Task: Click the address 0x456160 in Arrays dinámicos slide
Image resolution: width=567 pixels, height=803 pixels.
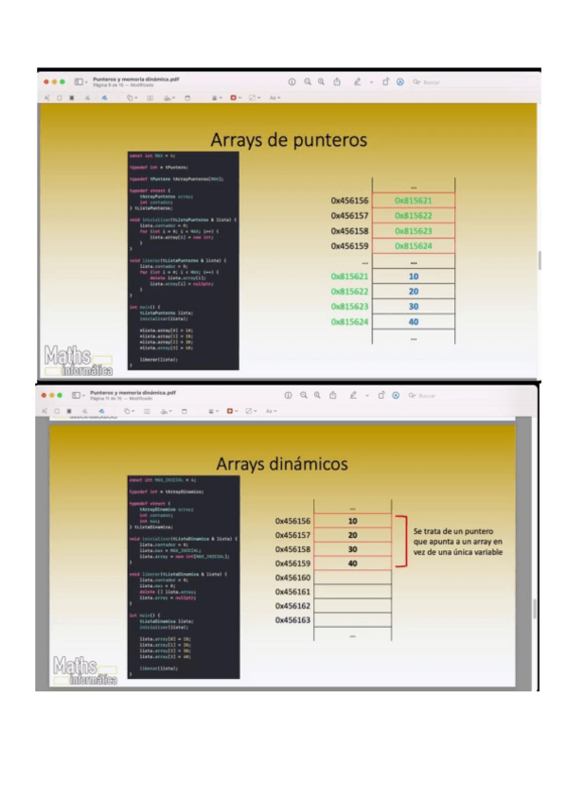Action: click(292, 578)
